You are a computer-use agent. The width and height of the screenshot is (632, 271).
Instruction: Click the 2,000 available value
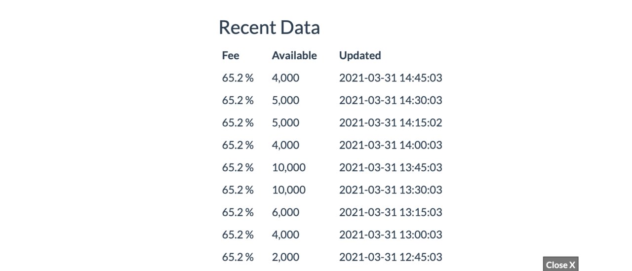[x=285, y=257]
